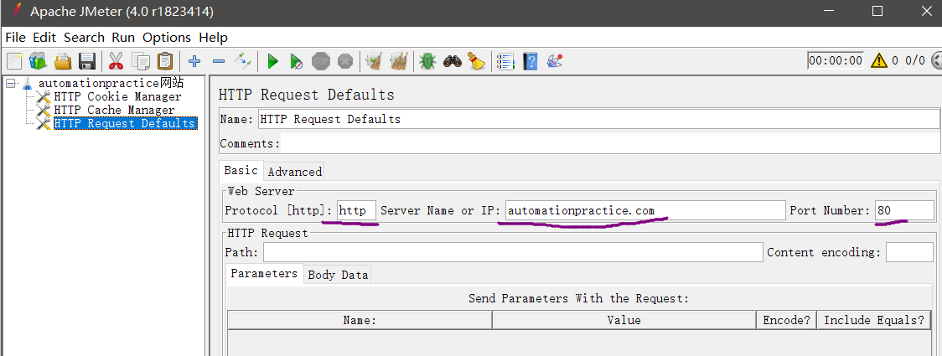Click the Comments input field
The image size is (942, 356).
[610, 143]
